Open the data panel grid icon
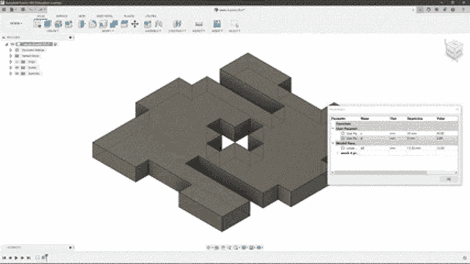The width and height of the screenshot is (470, 264). point(4,10)
